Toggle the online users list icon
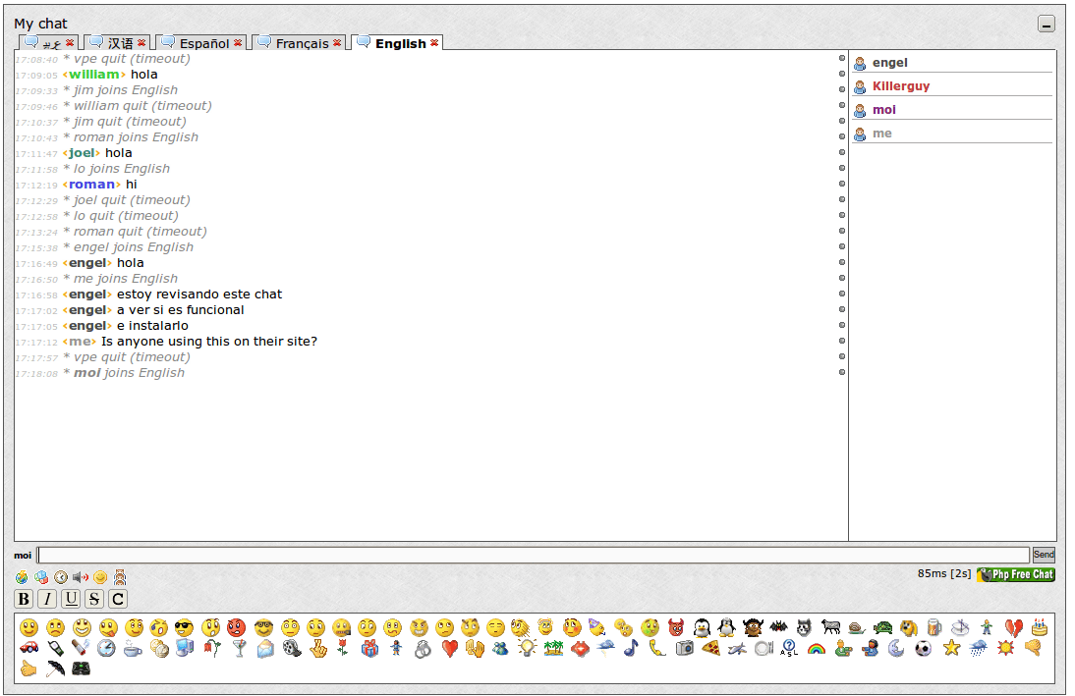The height and width of the screenshot is (696, 1075). (x=120, y=577)
